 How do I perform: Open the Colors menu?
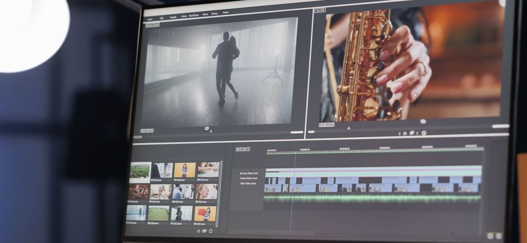(x=184, y=16)
